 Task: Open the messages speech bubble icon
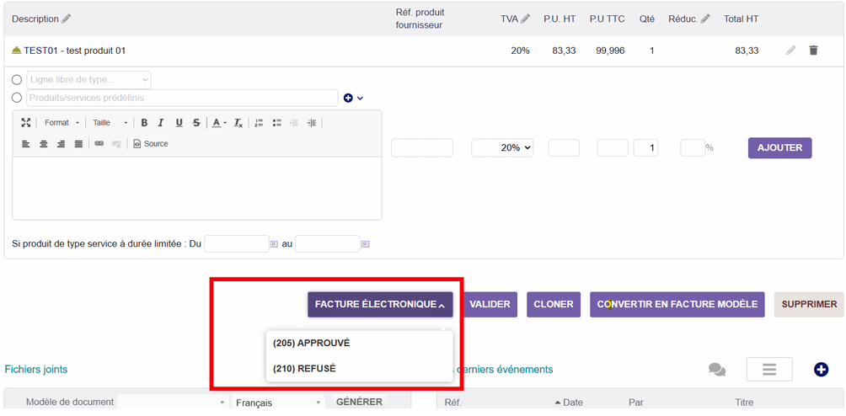717,369
